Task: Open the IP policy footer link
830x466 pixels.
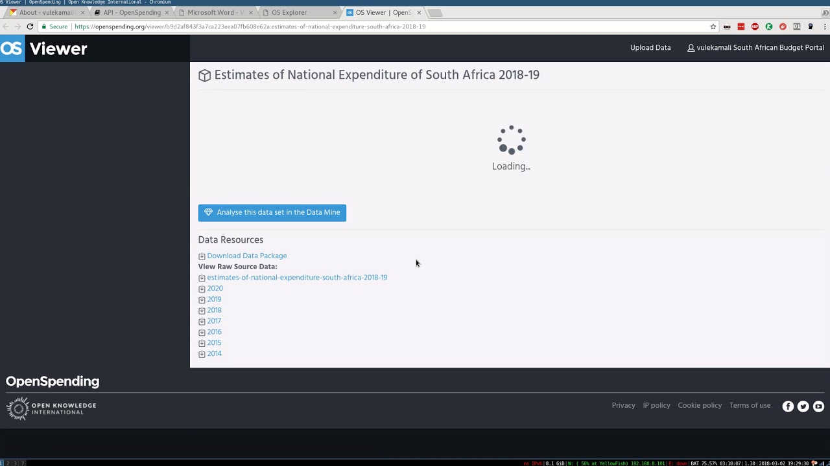Action: click(656, 406)
